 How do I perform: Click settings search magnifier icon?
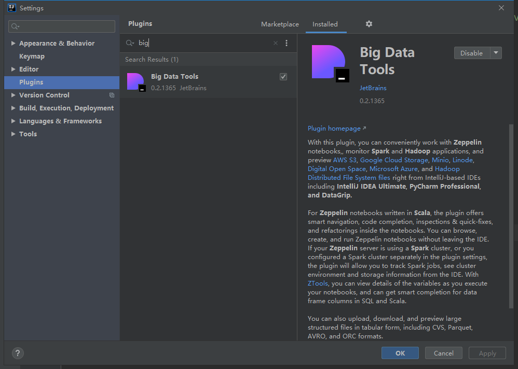(15, 26)
